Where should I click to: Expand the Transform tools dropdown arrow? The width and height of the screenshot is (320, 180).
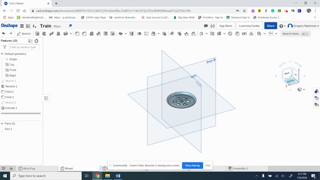(x=158, y=34)
